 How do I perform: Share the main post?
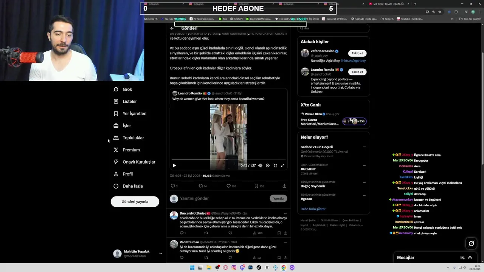(284, 186)
